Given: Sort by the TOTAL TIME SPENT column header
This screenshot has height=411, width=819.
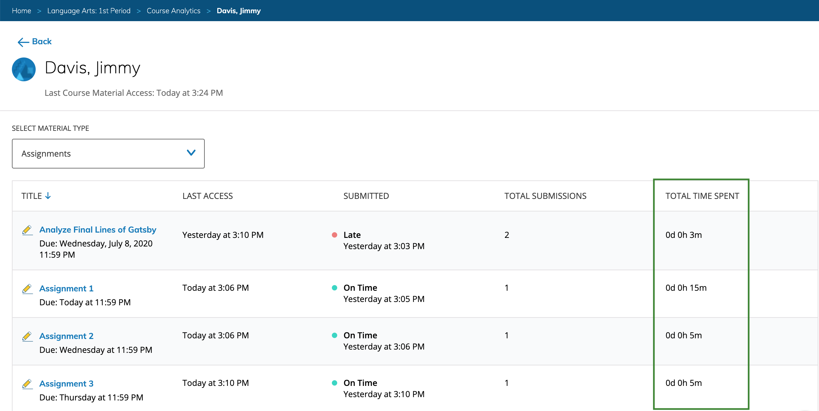Looking at the screenshot, I should tap(702, 196).
